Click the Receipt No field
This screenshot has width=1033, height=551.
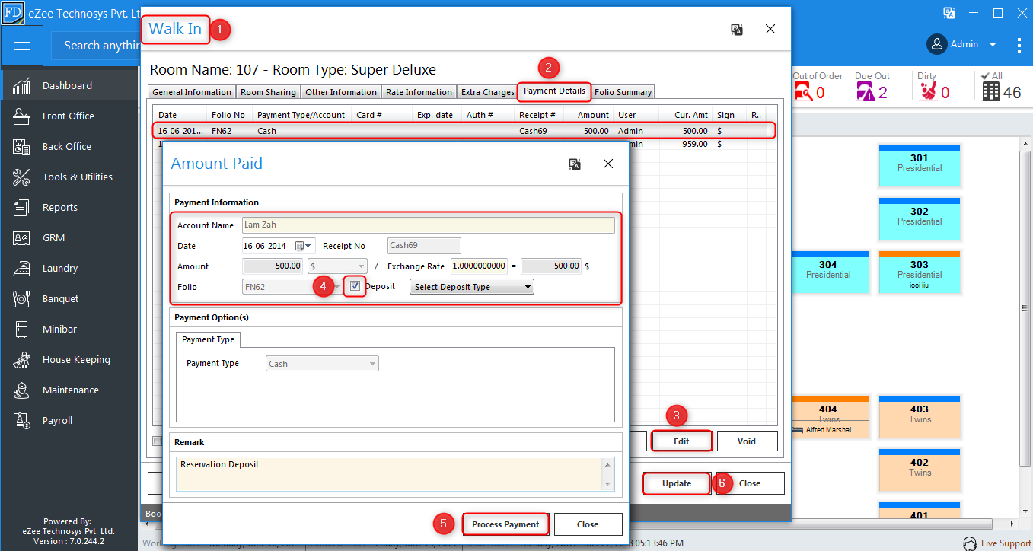[x=424, y=246]
